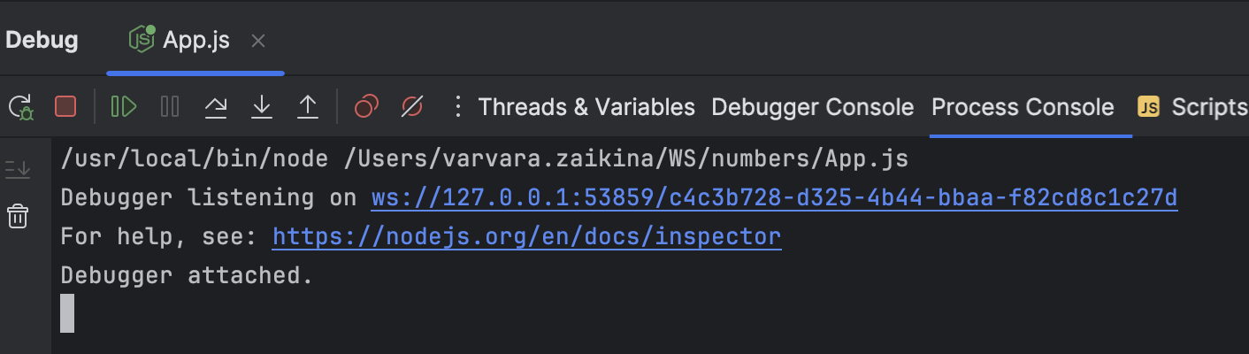This screenshot has height=354, width=1249.
Task: Switch to Threads & Variables tab
Action: pyautogui.click(x=586, y=108)
